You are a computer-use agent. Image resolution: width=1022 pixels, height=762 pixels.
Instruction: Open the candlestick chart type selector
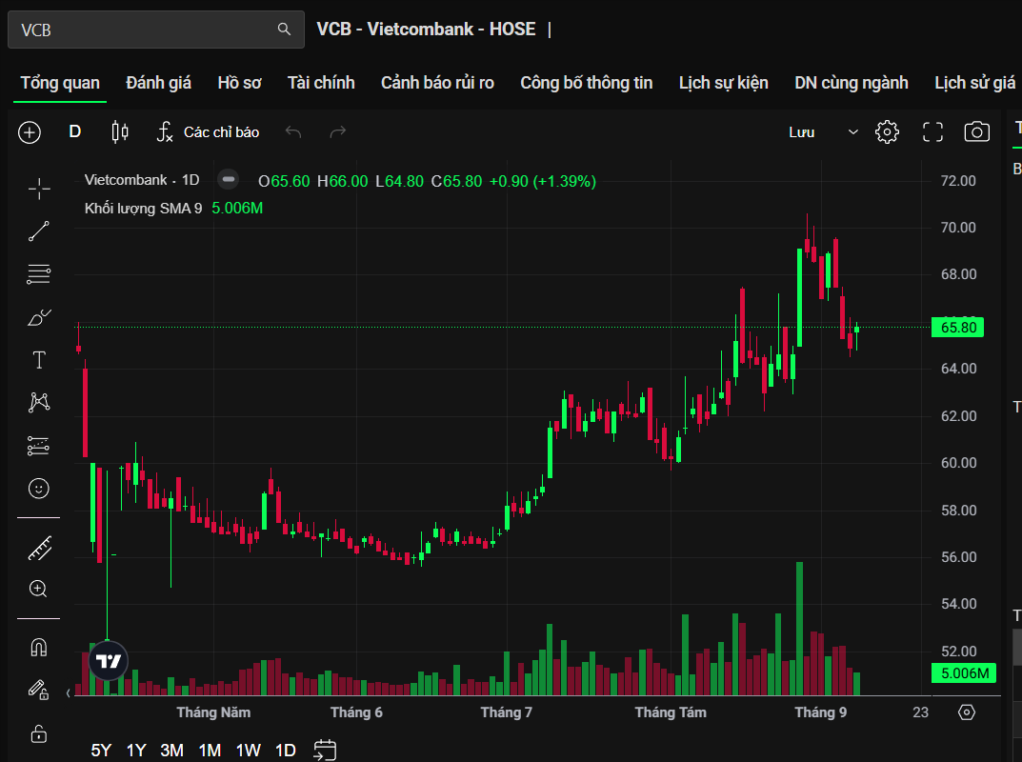tap(120, 131)
